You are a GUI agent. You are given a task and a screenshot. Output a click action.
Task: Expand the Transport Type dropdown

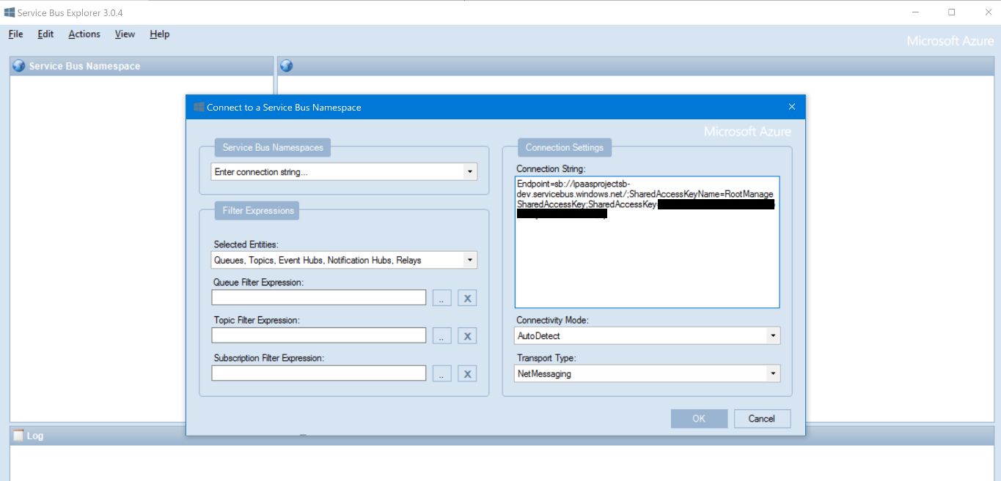772,374
